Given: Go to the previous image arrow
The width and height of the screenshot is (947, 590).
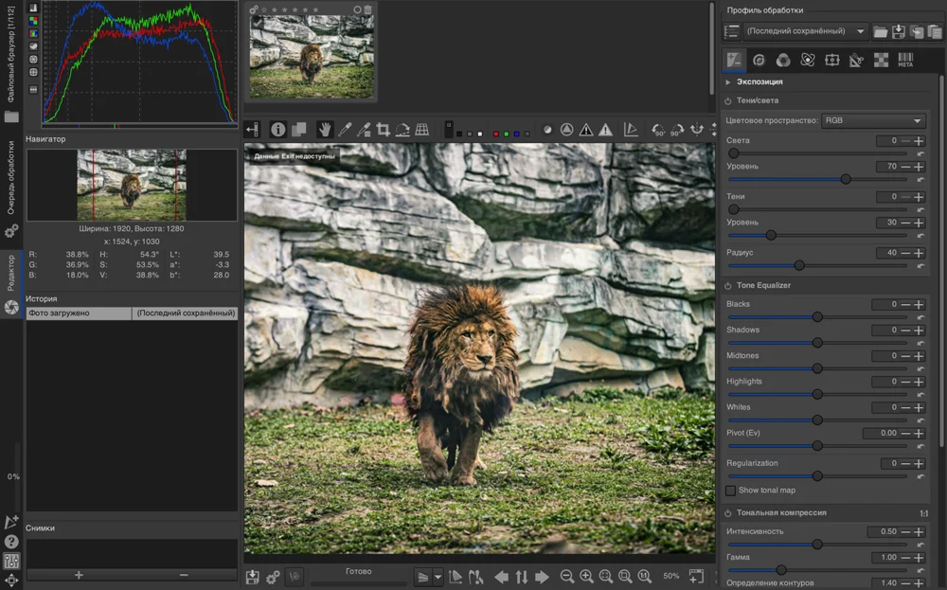Looking at the screenshot, I should [501, 577].
